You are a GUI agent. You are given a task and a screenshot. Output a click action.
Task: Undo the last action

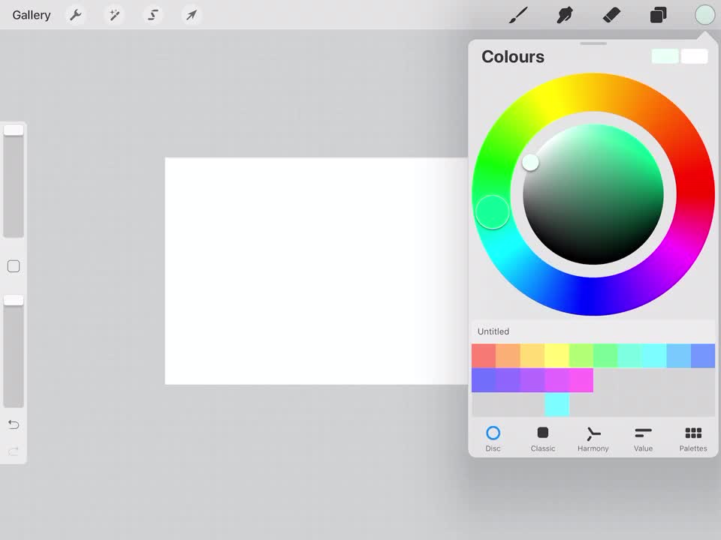tap(14, 424)
